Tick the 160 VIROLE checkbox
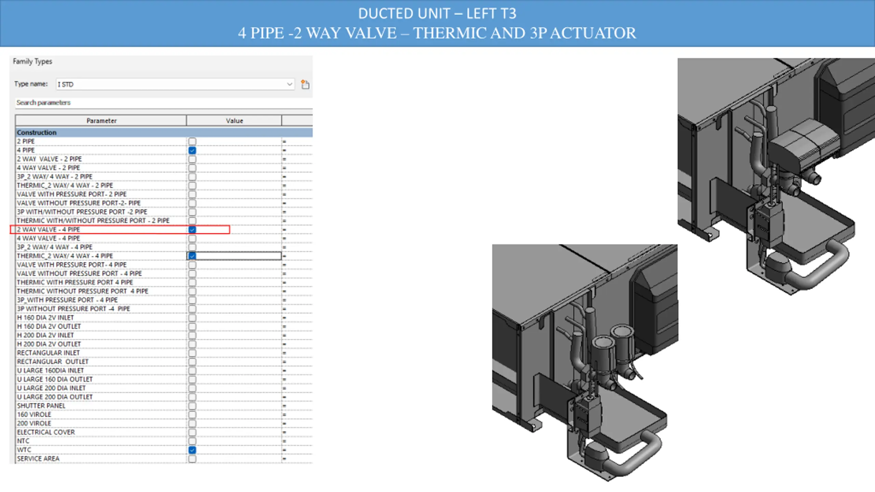 click(x=192, y=415)
